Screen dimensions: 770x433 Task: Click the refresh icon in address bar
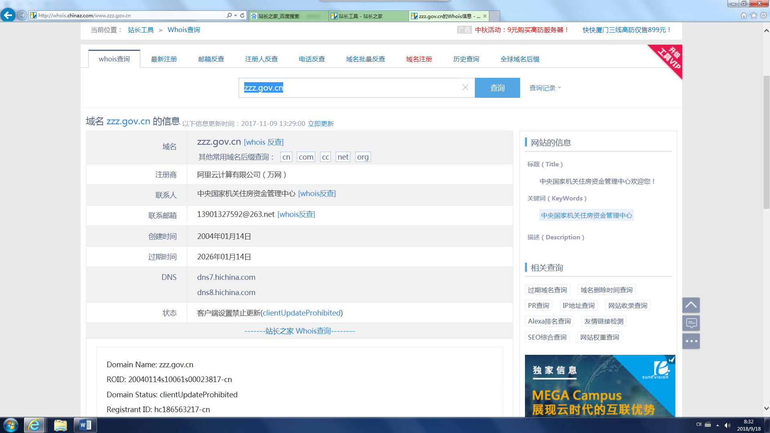click(242, 15)
